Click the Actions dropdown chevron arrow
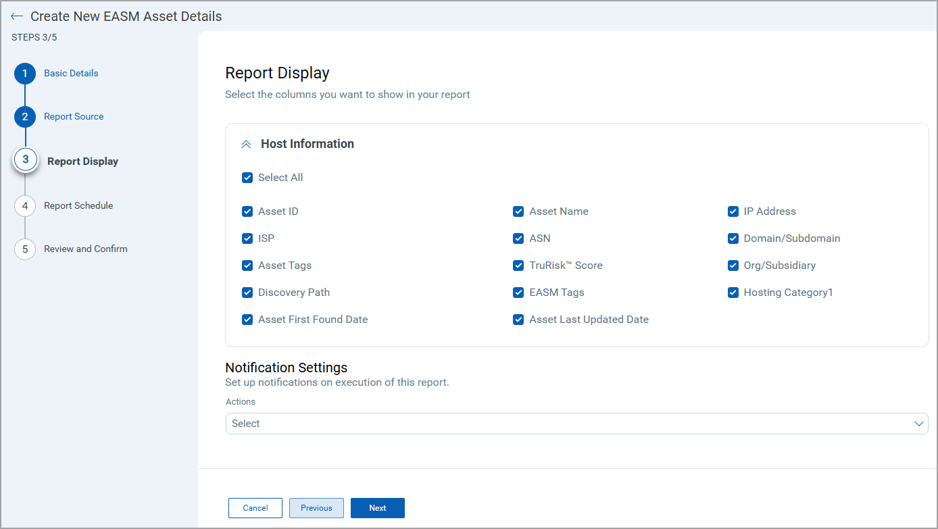 (918, 424)
